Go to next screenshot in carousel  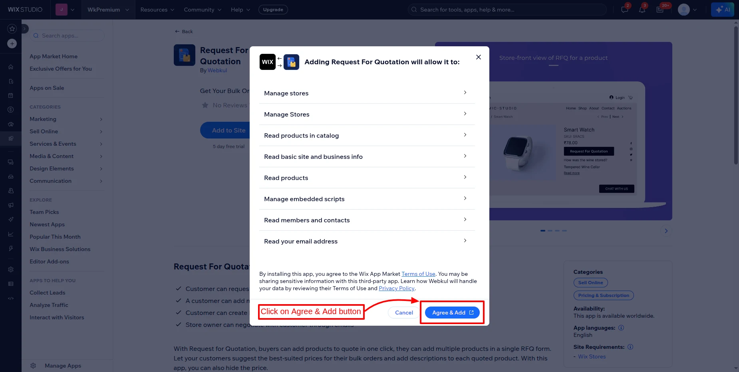tap(666, 231)
